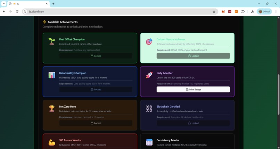The height and width of the screenshot is (149, 280).
Task: Click the Locked button under Net Zero Hero
Action: coord(96,123)
